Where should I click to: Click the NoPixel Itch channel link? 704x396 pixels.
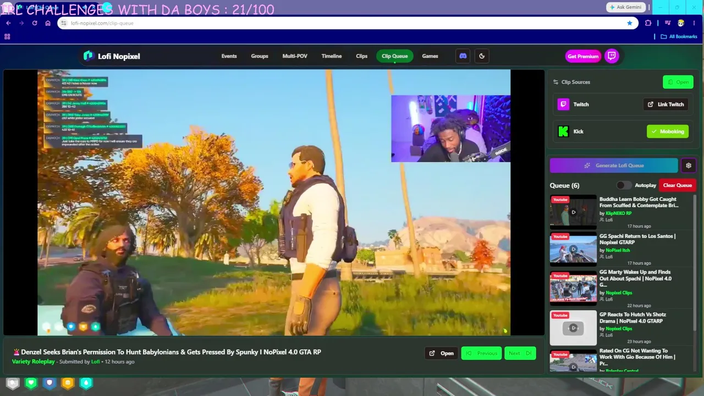click(x=618, y=250)
